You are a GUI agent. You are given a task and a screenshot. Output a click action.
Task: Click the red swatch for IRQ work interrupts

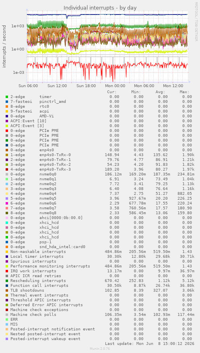7,271
